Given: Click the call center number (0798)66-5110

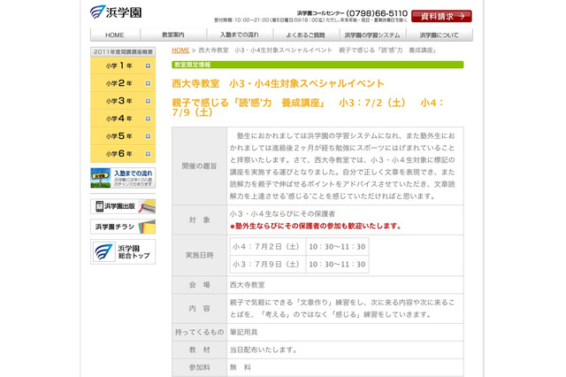Looking at the screenshot, I should pyautogui.click(x=377, y=13).
